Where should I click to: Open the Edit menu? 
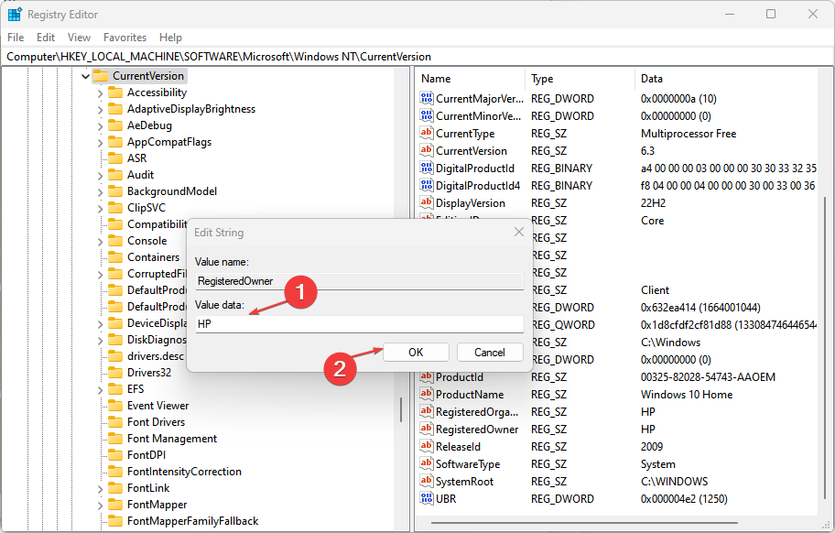click(46, 38)
